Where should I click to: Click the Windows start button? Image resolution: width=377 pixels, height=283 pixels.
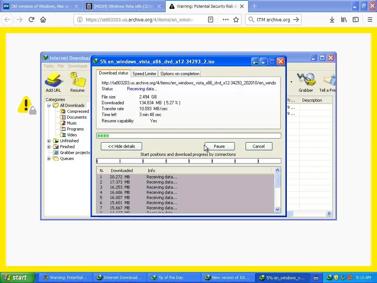coord(17,277)
